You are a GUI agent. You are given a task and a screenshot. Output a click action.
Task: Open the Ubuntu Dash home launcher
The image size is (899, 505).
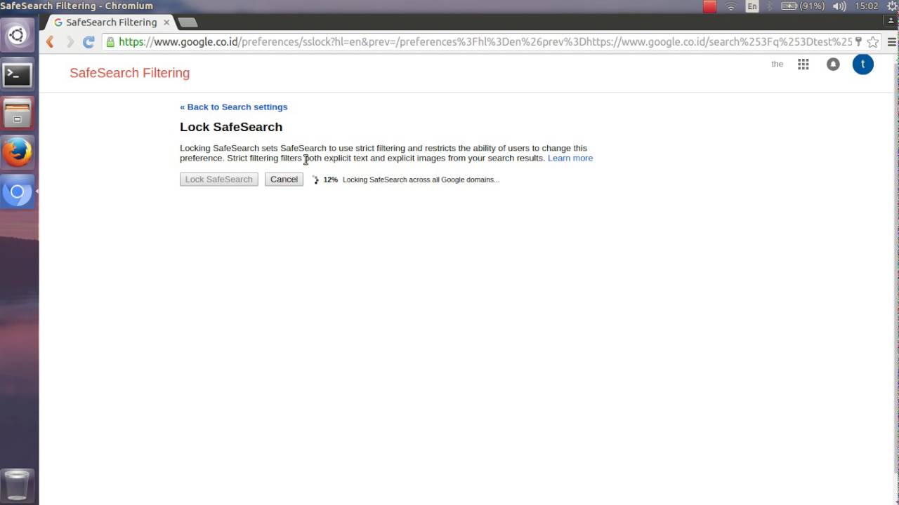17,35
